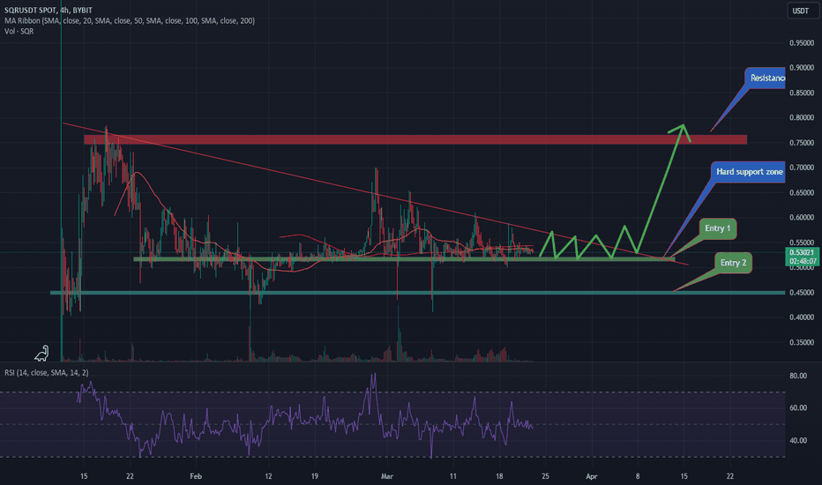Select the MA Ribbon indicator legend
The height and width of the screenshot is (485, 822).
point(130,20)
